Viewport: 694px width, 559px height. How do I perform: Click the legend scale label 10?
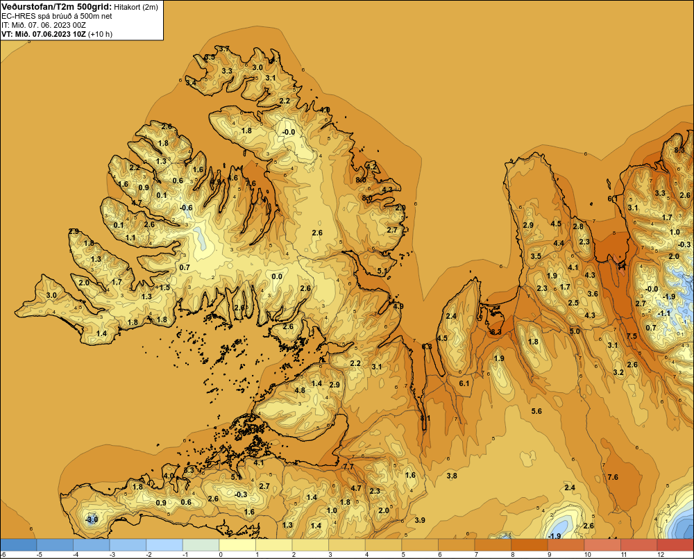pyautogui.click(x=587, y=555)
